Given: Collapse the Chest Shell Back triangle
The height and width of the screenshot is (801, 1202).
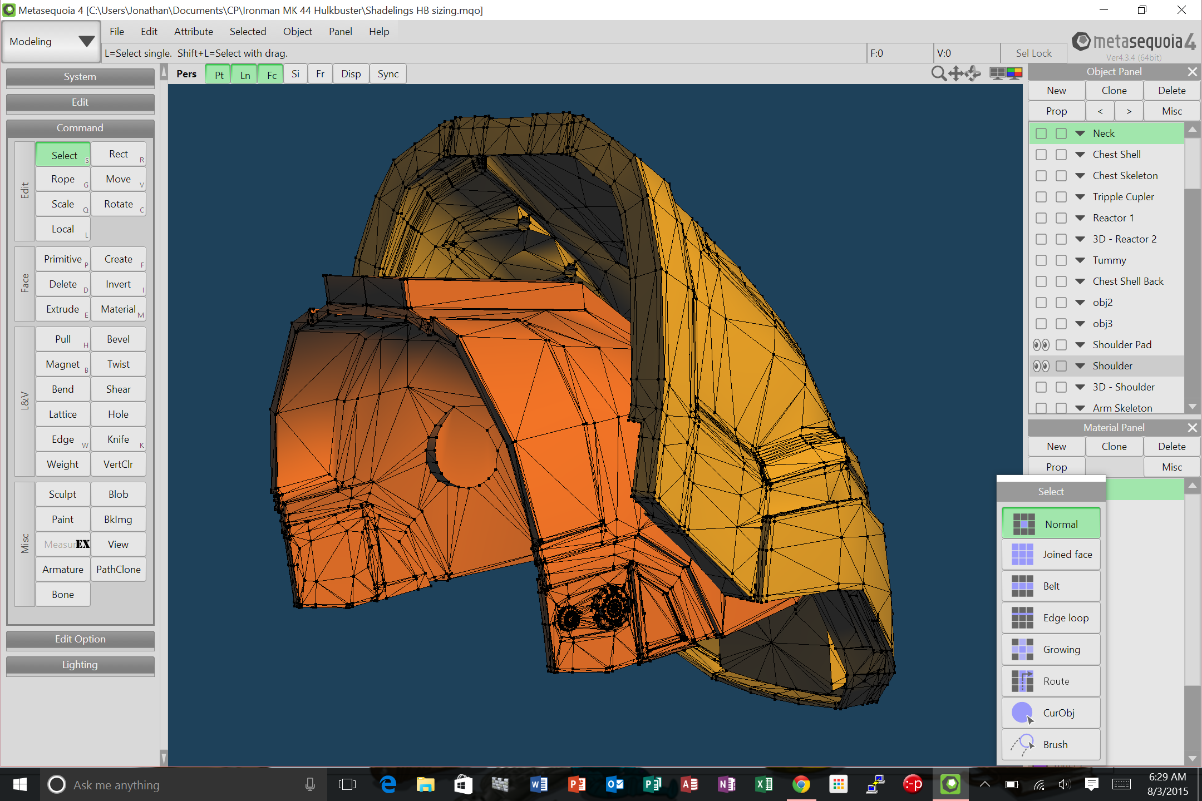Looking at the screenshot, I should pos(1080,281).
